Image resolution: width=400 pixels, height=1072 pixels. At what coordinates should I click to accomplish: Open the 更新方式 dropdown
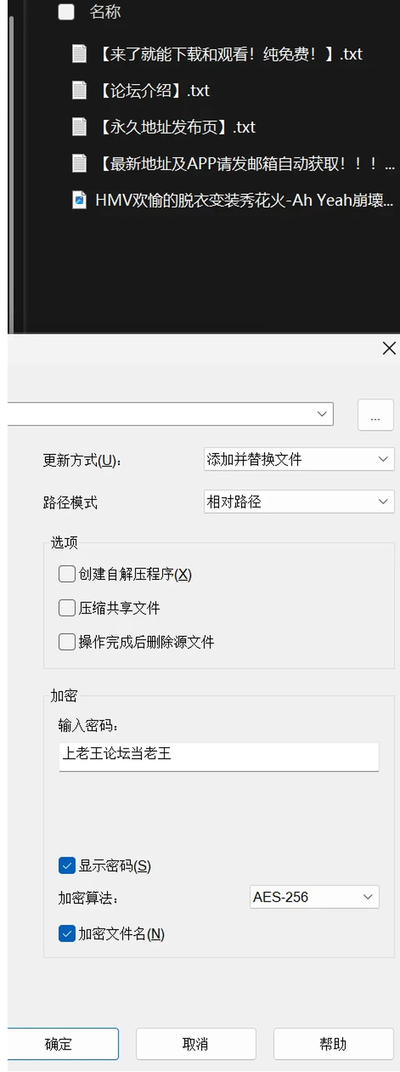[299, 459]
